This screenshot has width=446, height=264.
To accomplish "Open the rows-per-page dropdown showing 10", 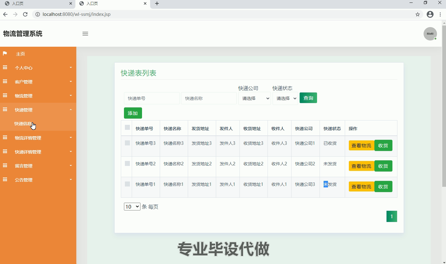I will [132, 206].
